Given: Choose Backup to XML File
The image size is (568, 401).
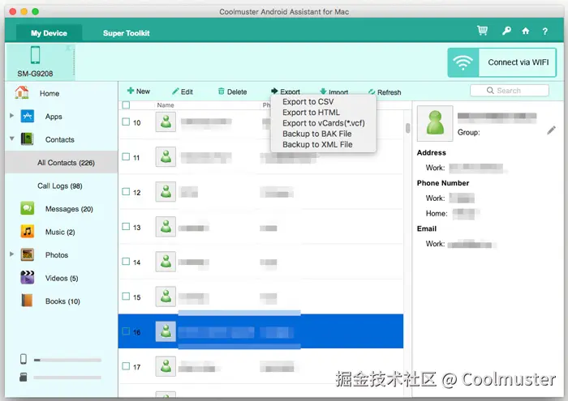Looking at the screenshot, I should 317,144.
